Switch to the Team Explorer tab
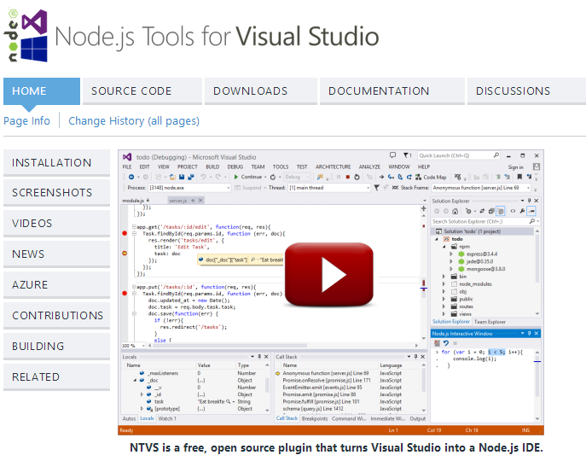The width and height of the screenshot is (586, 461). click(490, 322)
